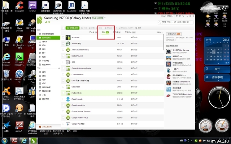Open Glary Utilities desktop shortcut
This screenshot has height=144, width=231.
coord(19,25)
